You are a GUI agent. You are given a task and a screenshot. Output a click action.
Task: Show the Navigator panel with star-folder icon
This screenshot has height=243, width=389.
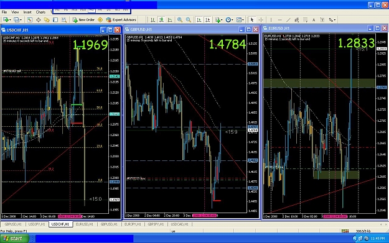[x=47, y=20]
